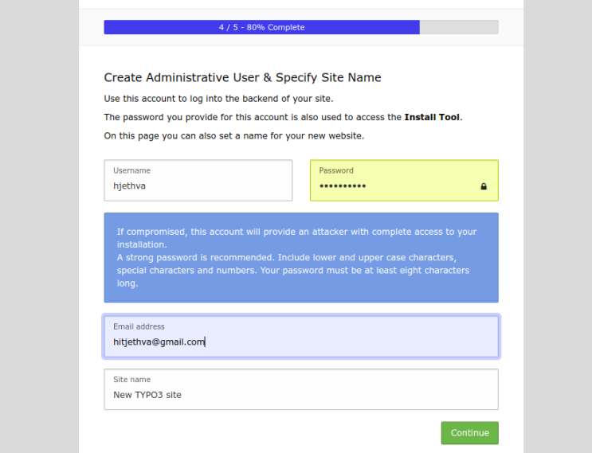
Task: Click the 'Site name' field label
Action: point(131,380)
